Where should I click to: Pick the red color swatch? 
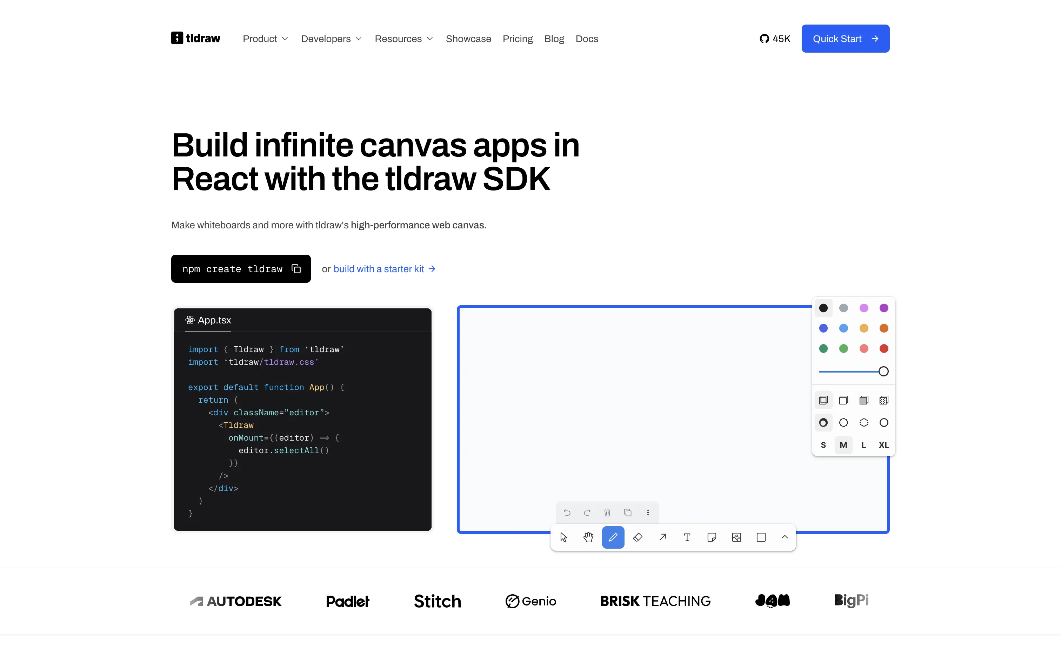[884, 349]
